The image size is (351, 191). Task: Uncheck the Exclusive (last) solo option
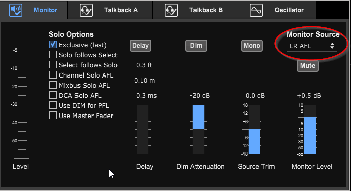pos(53,45)
